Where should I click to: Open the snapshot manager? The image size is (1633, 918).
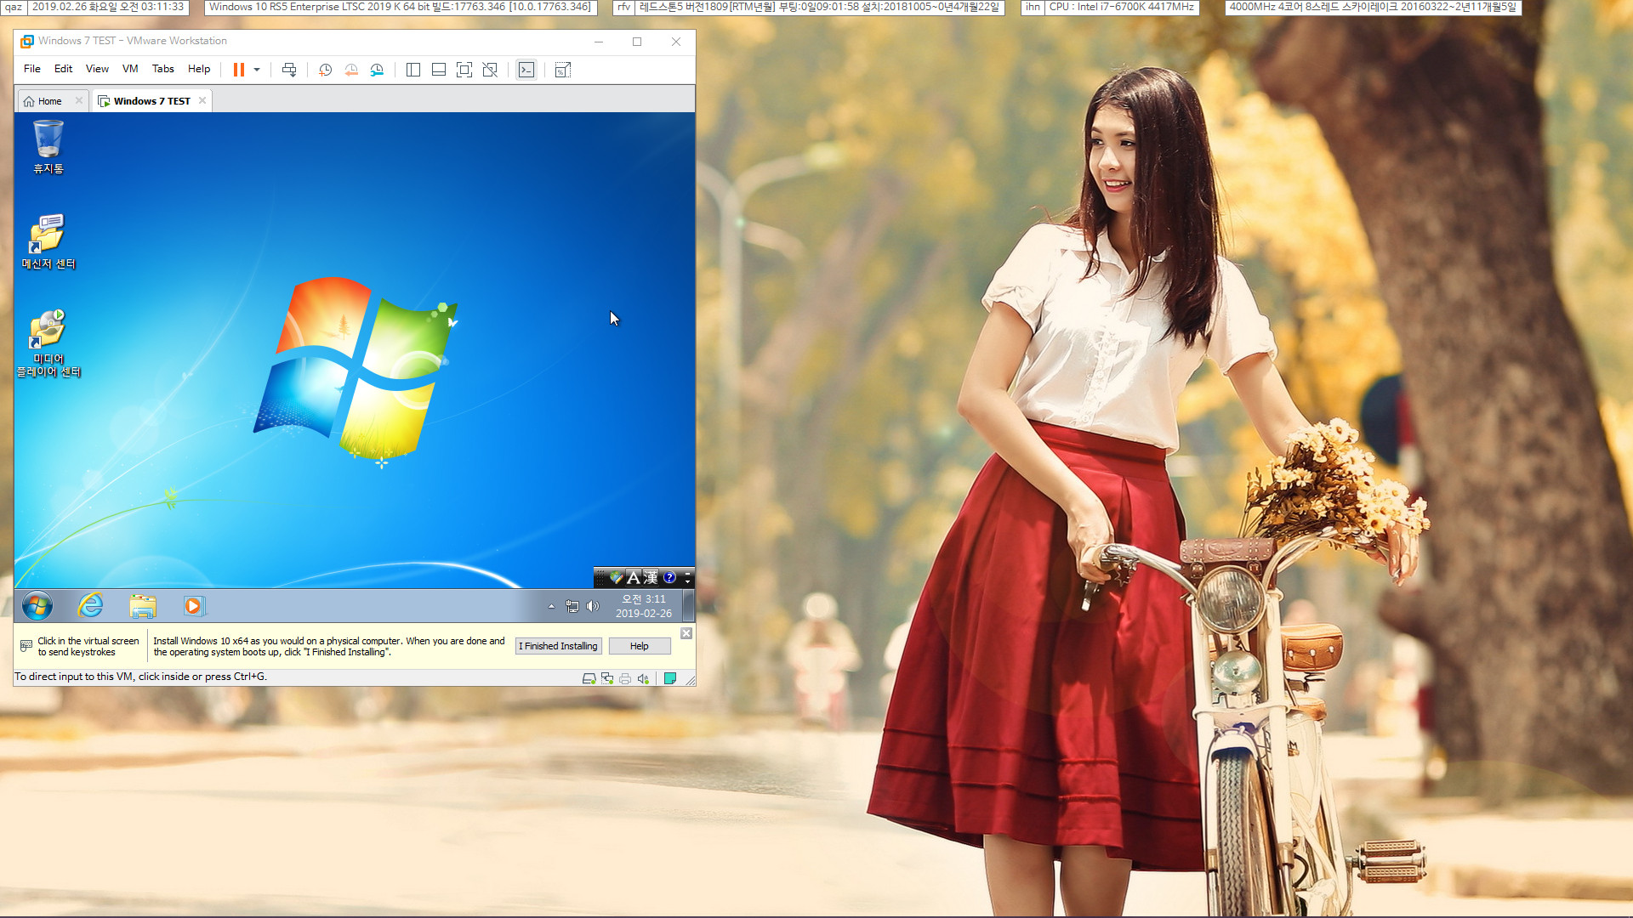(377, 70)
